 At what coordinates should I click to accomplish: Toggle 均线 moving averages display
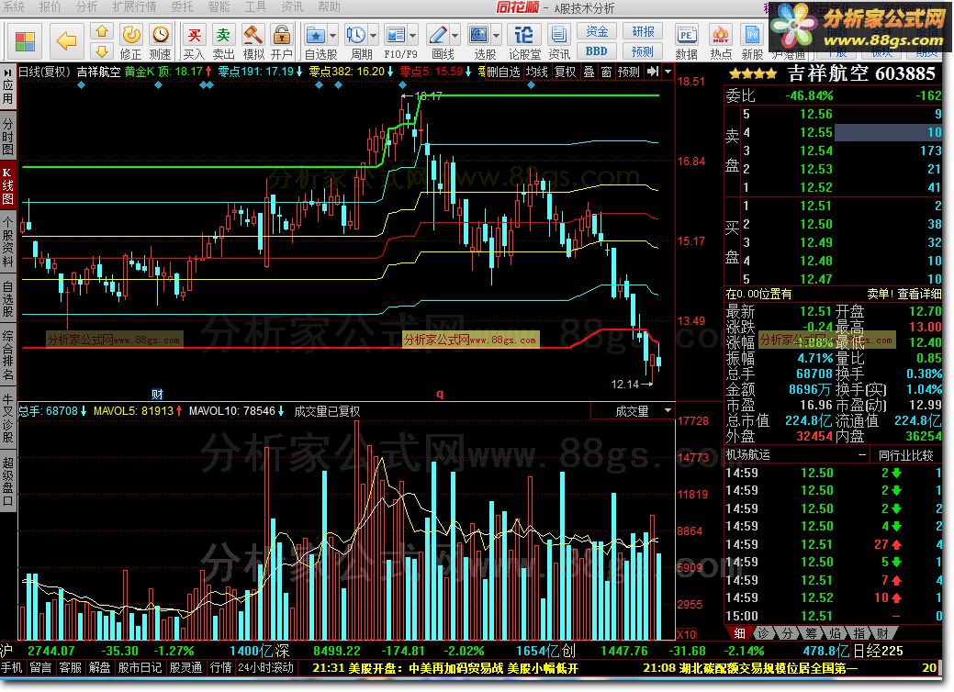[536, 72]
